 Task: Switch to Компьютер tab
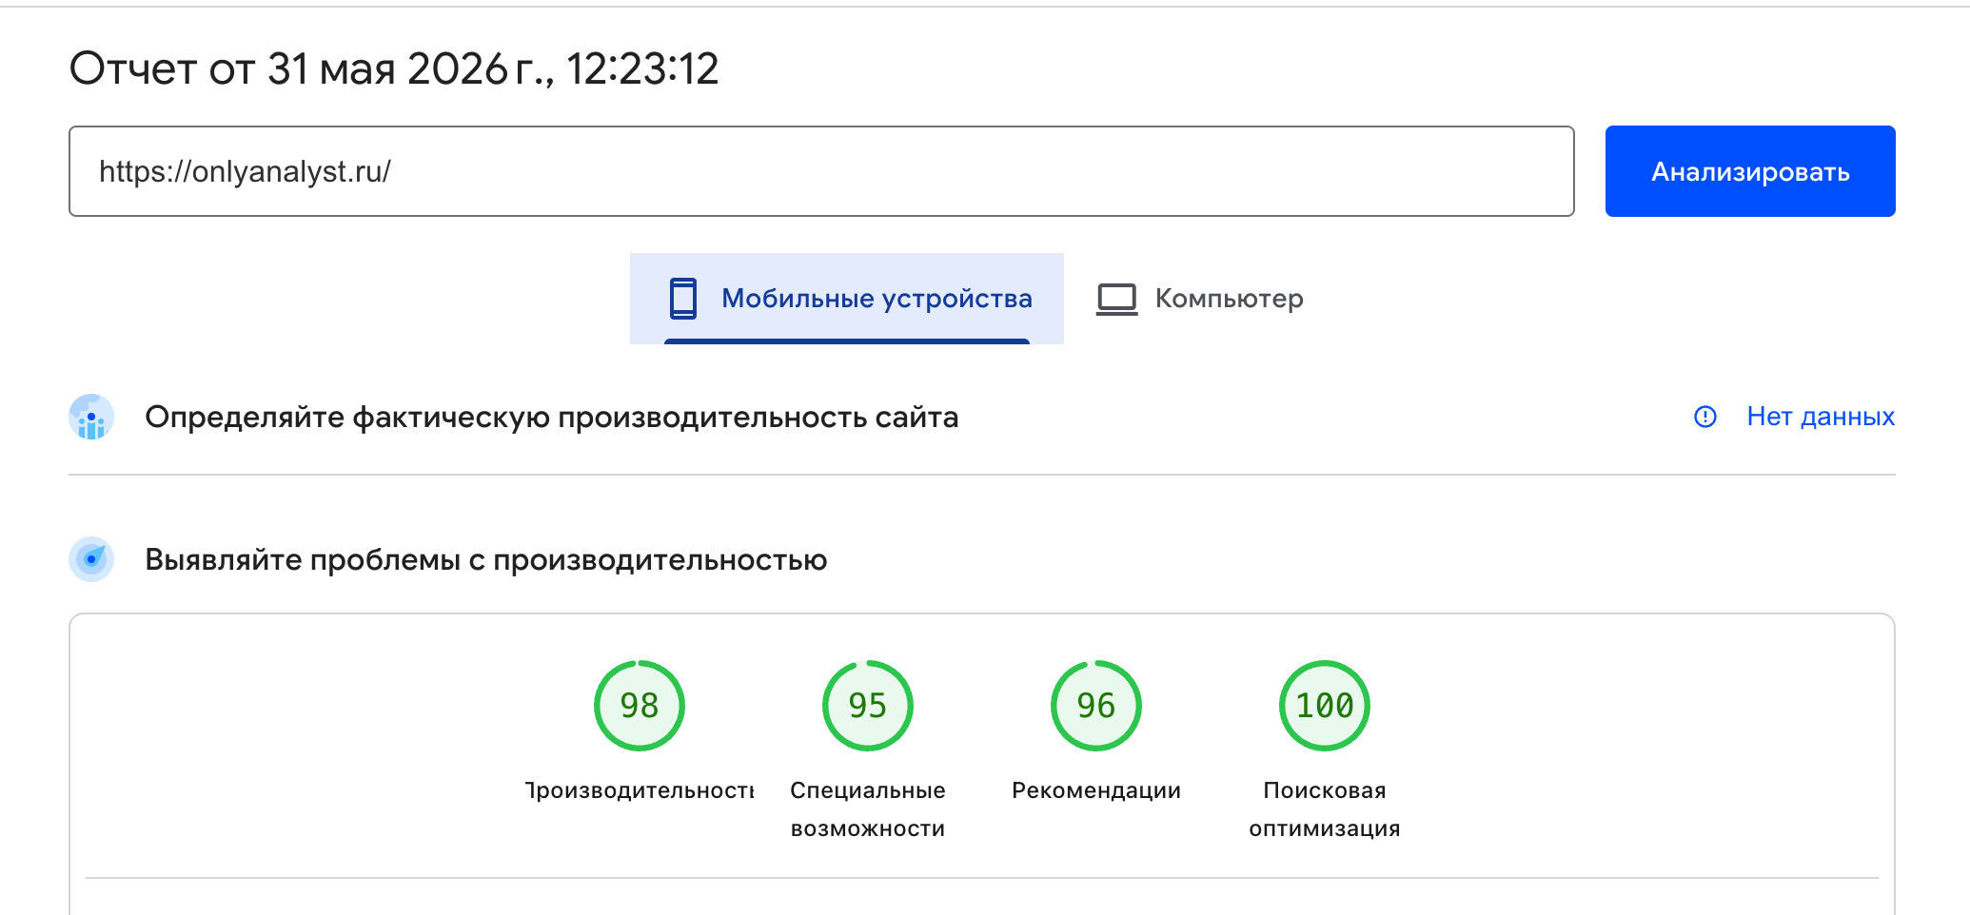(x=1200, y=299)
